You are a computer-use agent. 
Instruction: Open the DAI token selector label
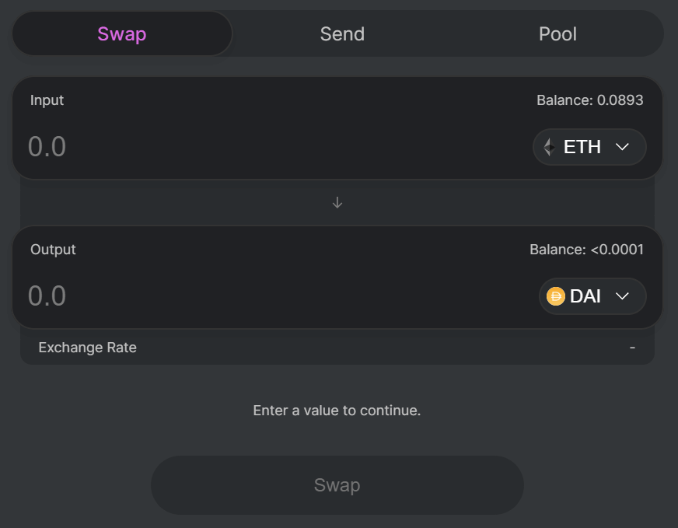[585, 296]
